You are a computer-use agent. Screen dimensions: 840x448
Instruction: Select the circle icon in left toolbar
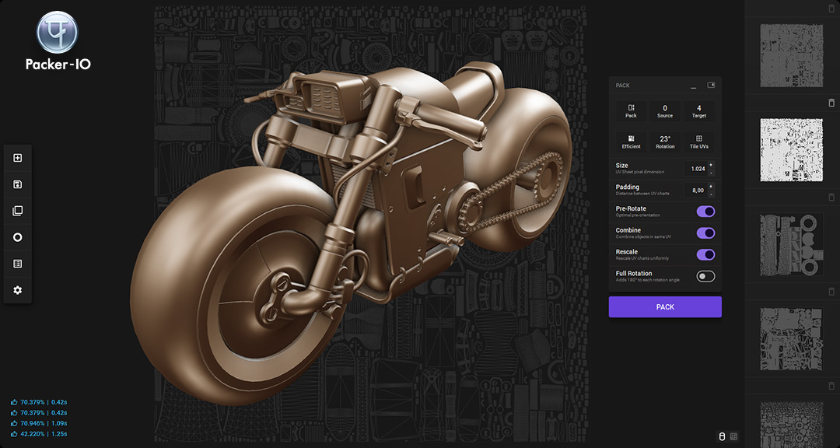[x=18, y=237]
